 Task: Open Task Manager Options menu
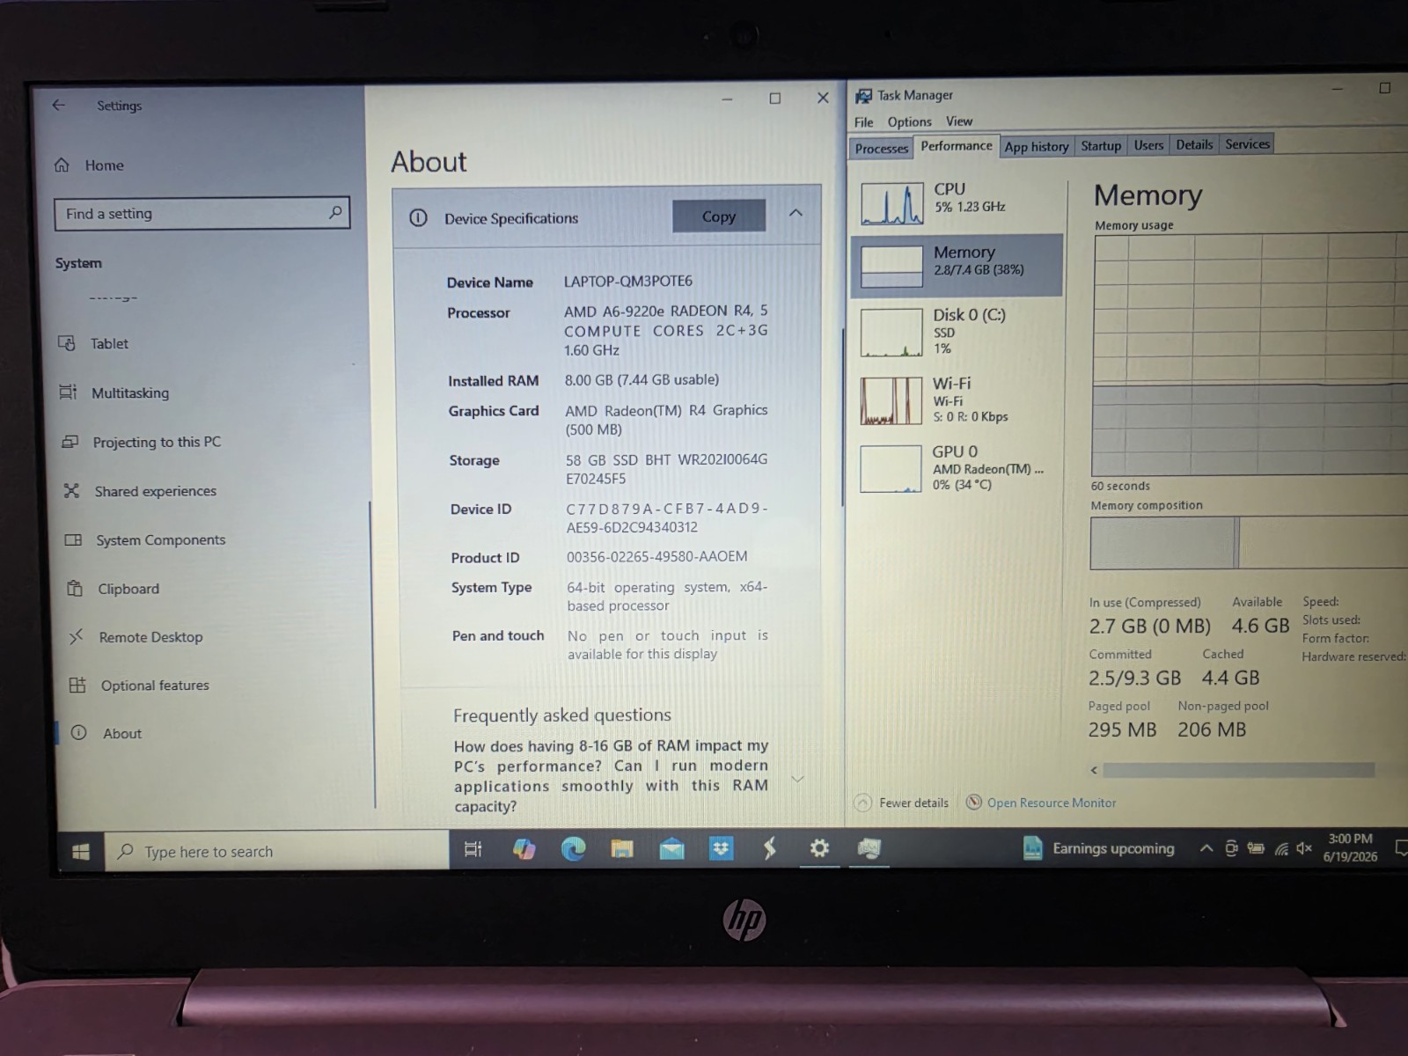click(x=909, y=122)
